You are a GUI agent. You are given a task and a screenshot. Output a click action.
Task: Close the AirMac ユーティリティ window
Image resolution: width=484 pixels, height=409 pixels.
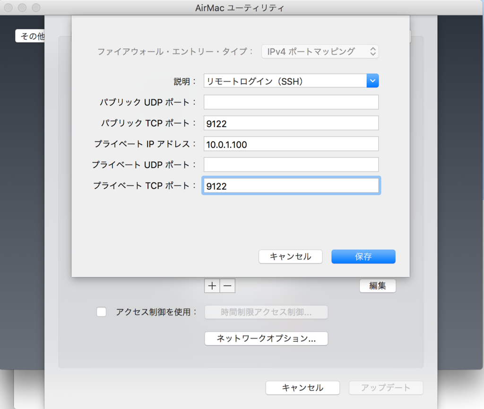(9, 8)
